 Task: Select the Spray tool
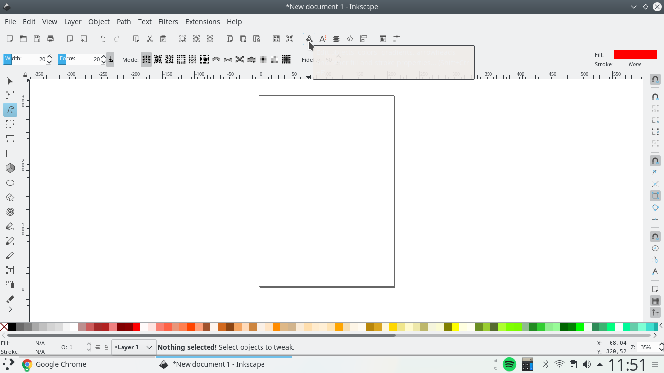(x=10, y=285)
